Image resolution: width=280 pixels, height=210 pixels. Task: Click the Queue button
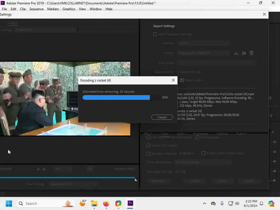pos(195,181)
